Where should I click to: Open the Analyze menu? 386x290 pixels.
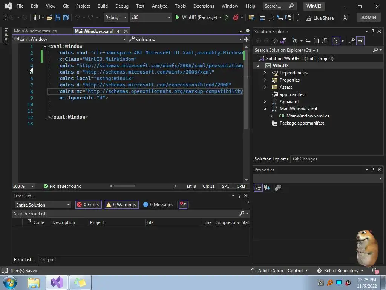[159, 6]
